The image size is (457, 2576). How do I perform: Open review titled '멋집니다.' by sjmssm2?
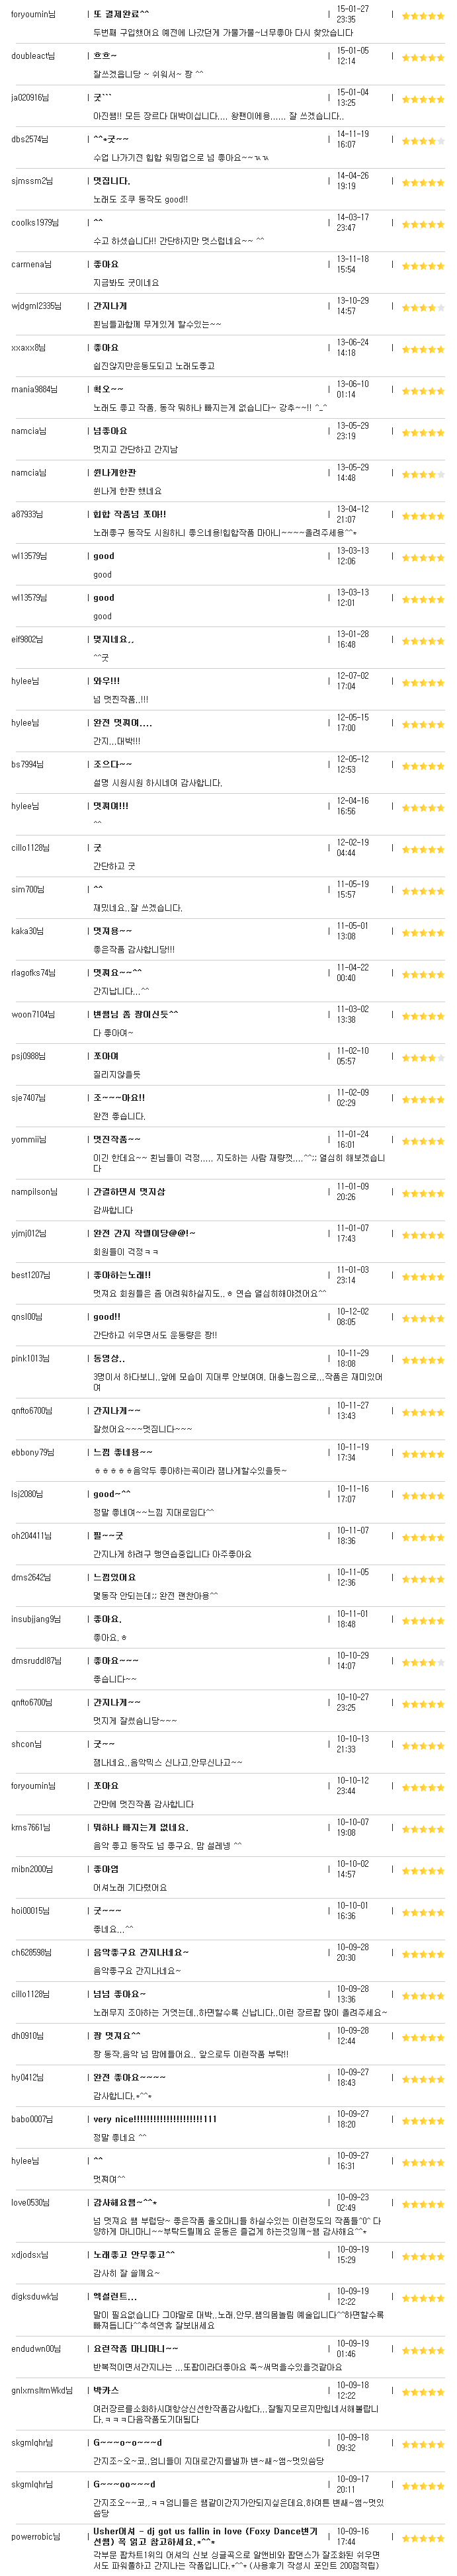(111, 181)
